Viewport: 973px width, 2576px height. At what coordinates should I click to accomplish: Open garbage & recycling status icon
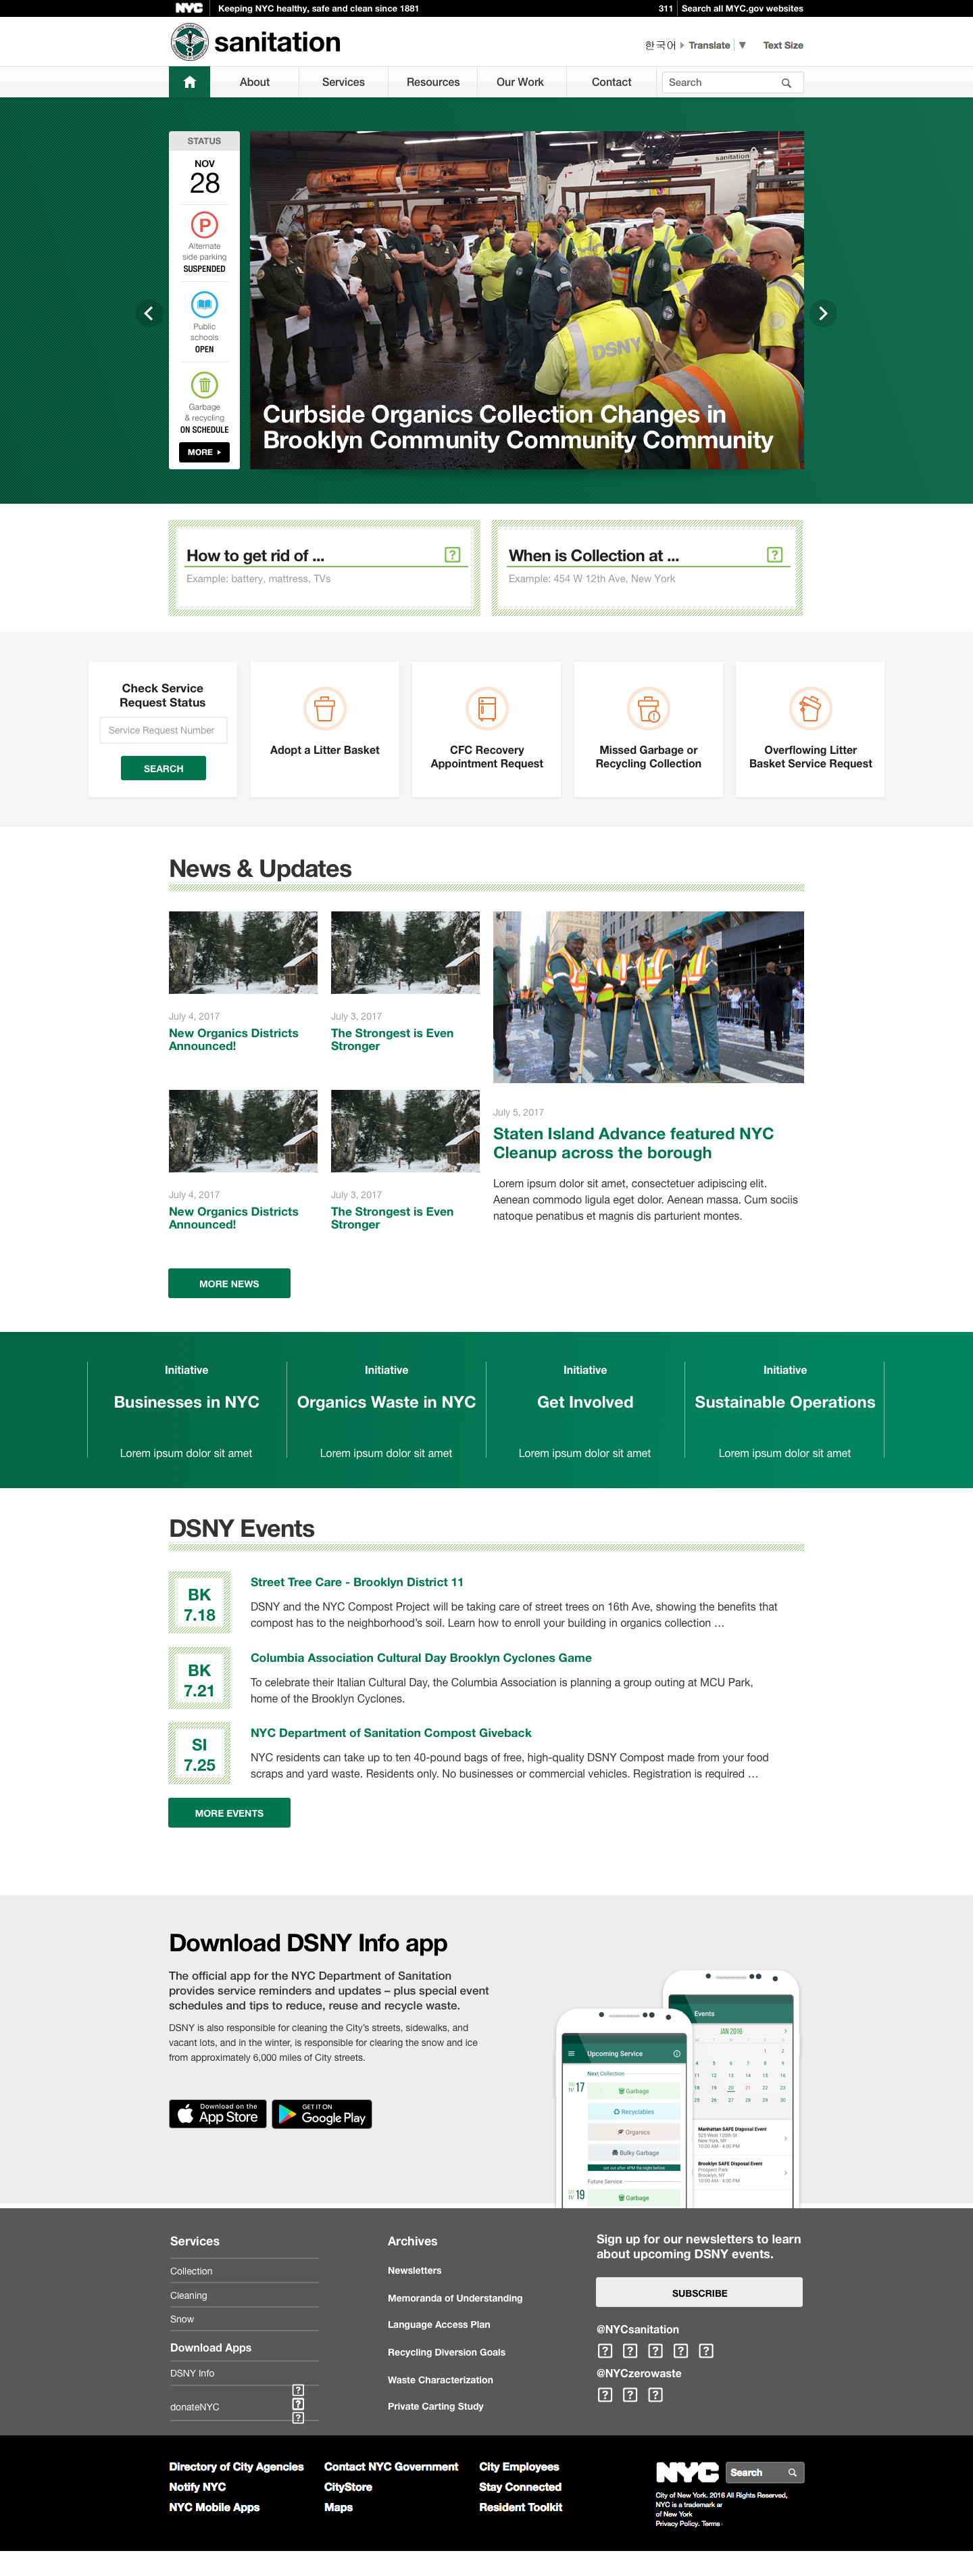tap(204, 385)
